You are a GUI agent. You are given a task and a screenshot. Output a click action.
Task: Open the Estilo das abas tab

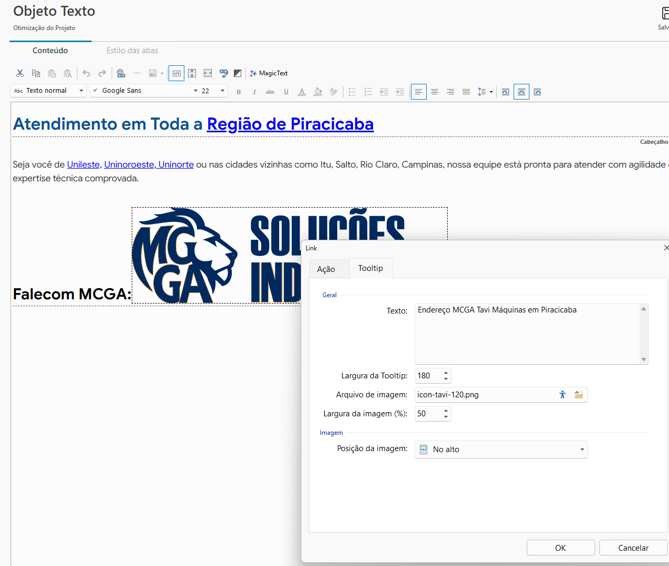coord(132,51)
